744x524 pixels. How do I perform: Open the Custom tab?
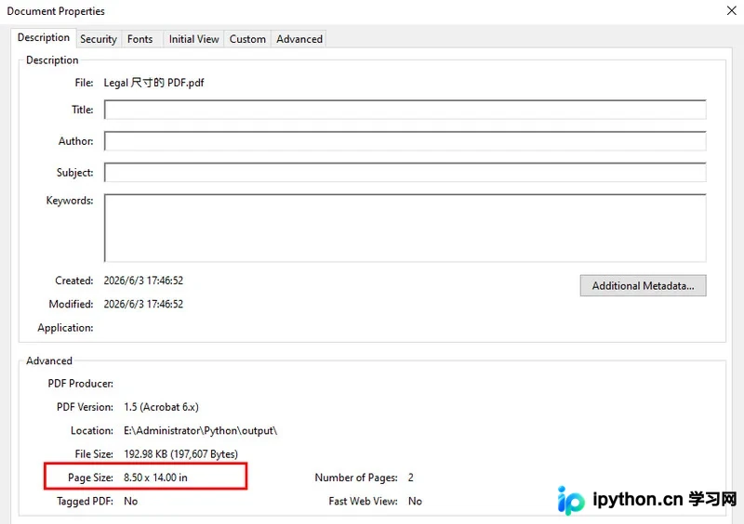click(x=247, y=39)
